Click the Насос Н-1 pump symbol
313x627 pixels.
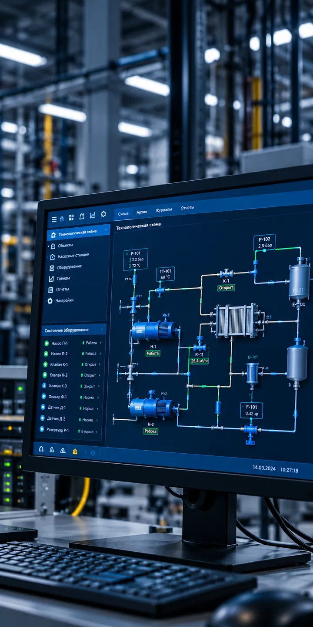(154, 331)
